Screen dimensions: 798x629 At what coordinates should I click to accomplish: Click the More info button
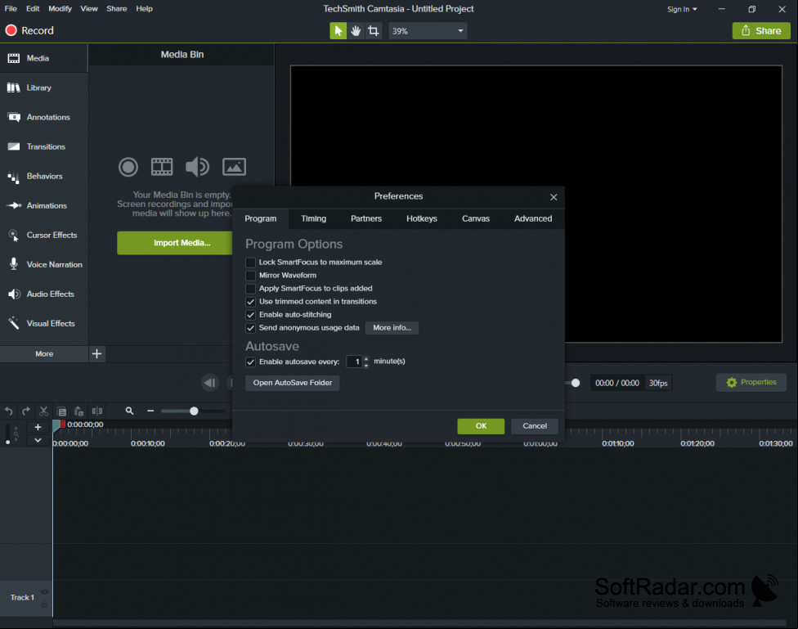click(392, 328)
